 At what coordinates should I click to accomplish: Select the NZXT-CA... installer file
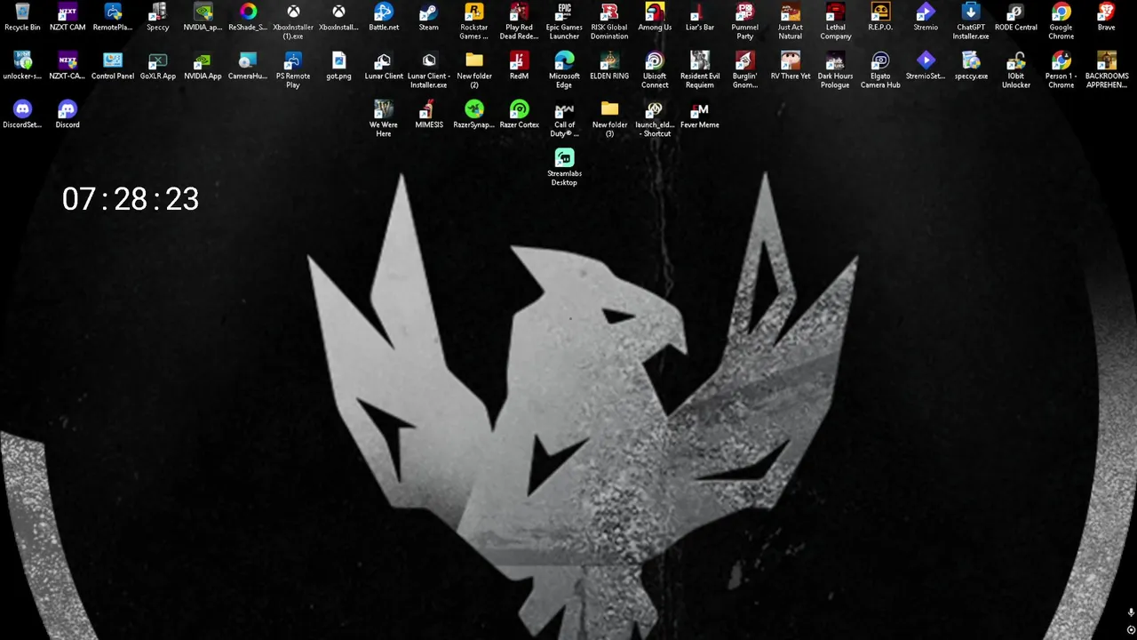click(68, 66)
